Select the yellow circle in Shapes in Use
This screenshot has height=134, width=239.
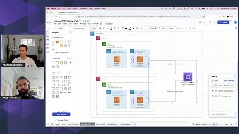tap(61, 46)
